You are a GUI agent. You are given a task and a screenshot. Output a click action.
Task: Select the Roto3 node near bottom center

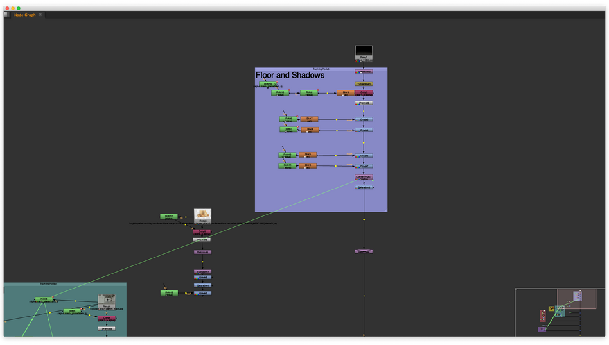point(170,293)
